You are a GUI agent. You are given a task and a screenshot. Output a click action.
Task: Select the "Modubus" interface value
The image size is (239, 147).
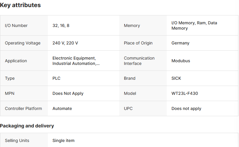181,61
